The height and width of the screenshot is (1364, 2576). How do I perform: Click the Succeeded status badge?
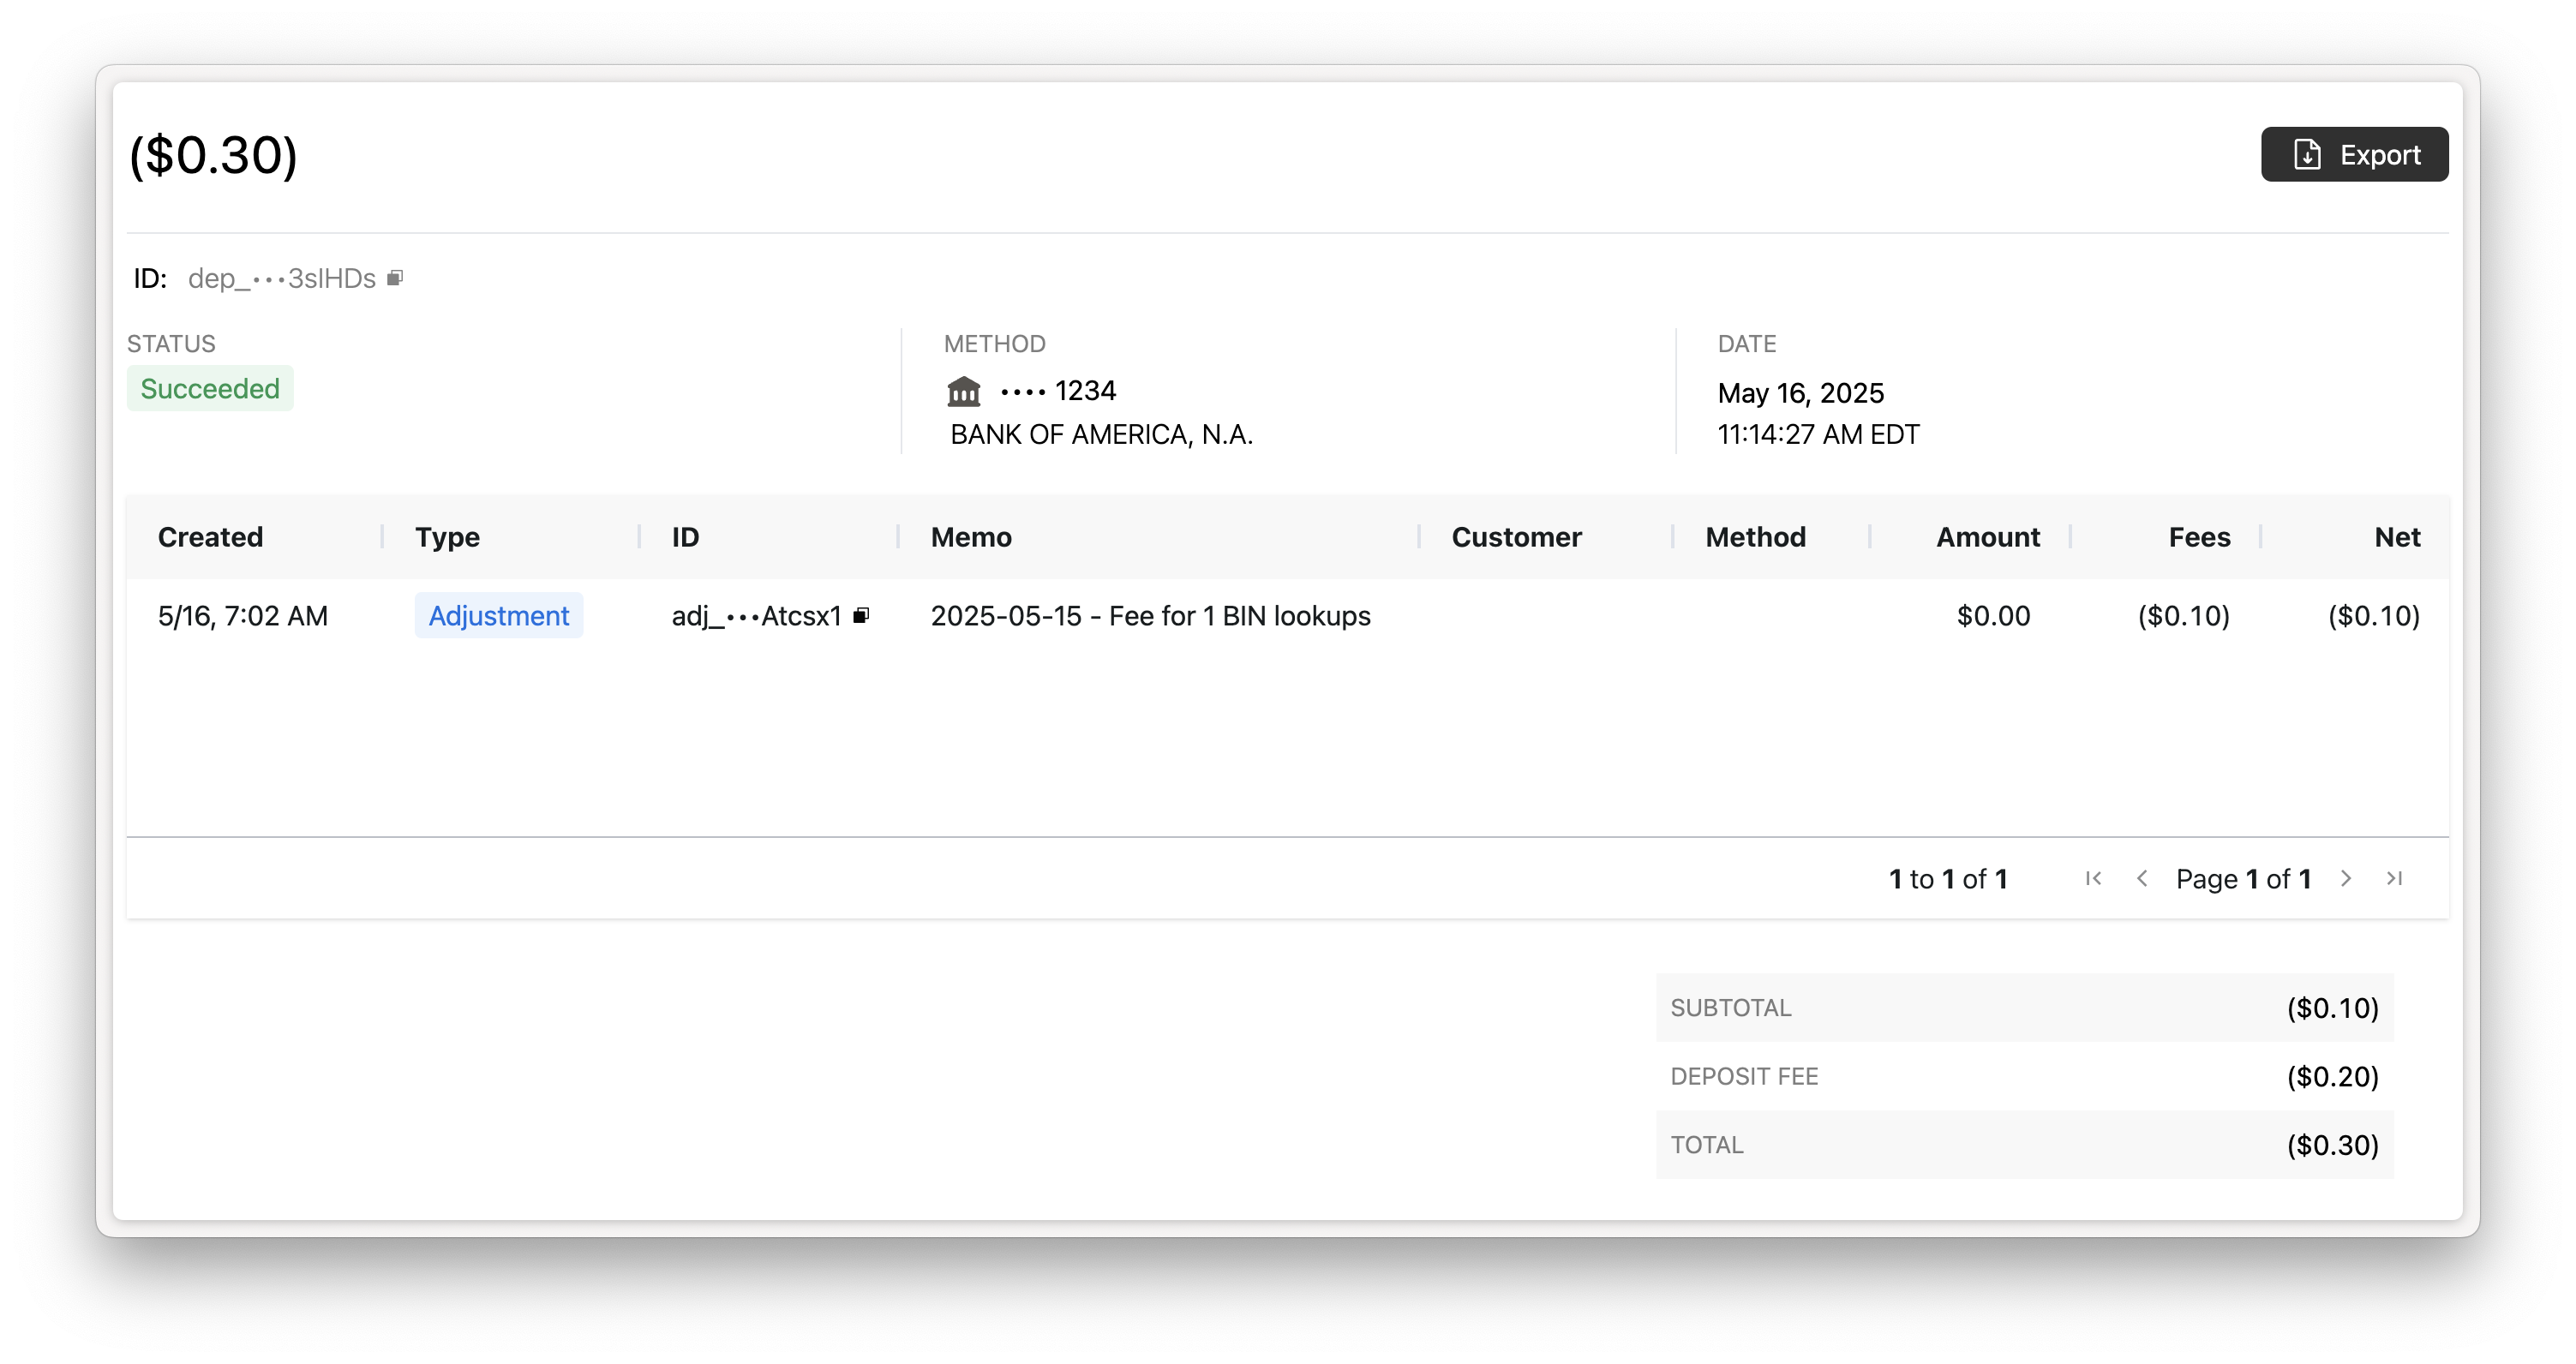[210, 389]
